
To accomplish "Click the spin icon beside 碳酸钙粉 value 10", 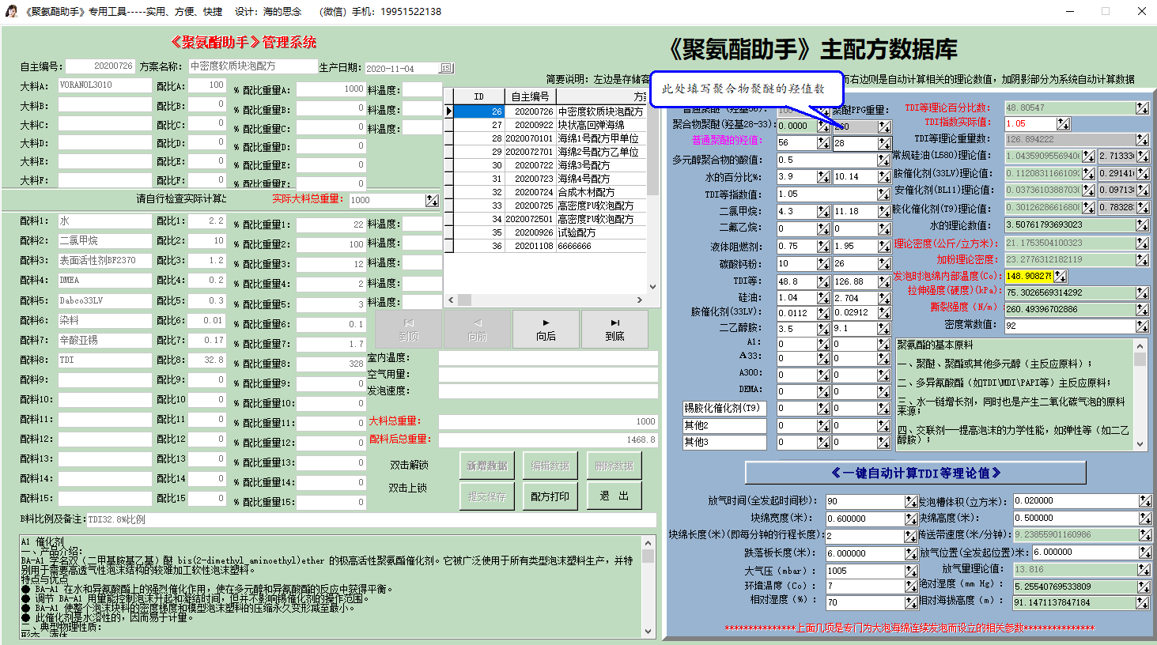I will 823,264.
